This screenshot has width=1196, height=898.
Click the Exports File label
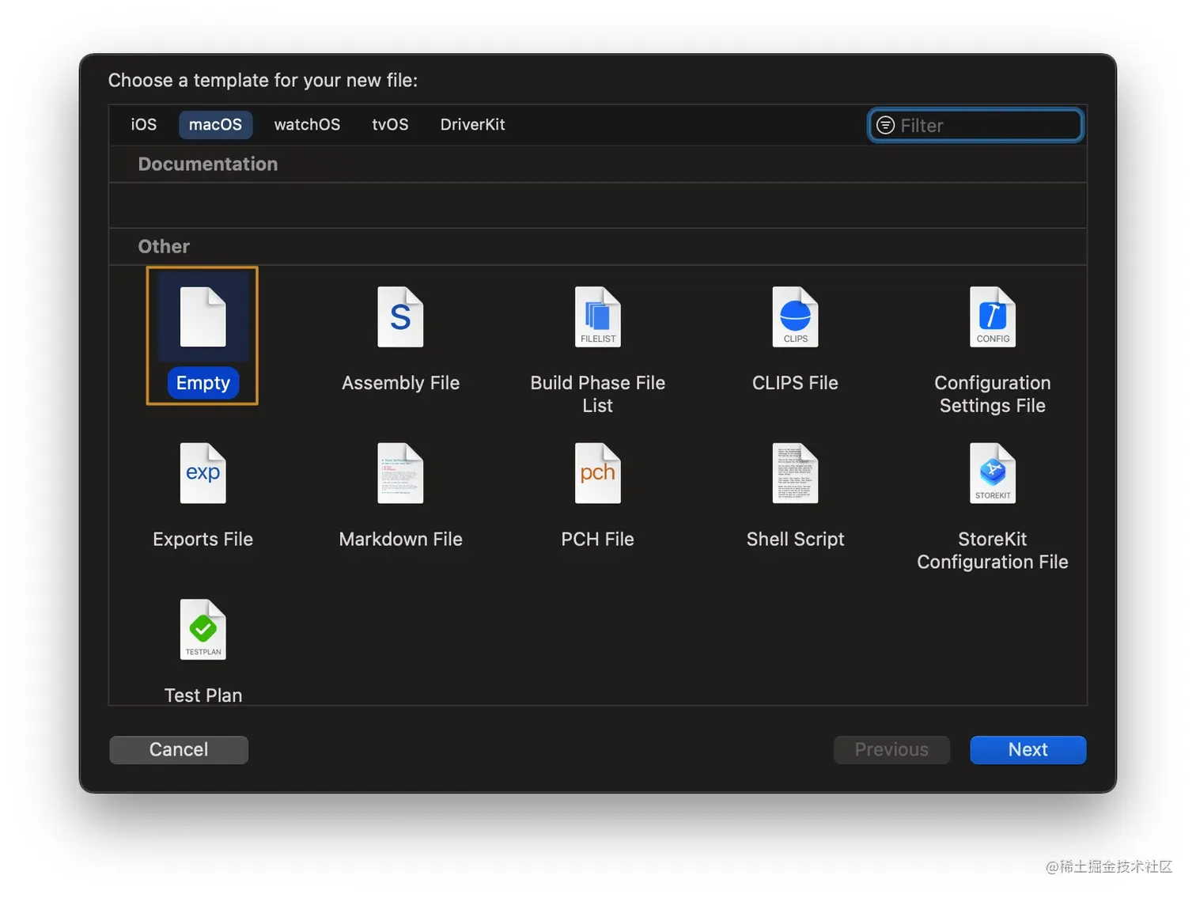pyautogui.click(x=203, y=539)
